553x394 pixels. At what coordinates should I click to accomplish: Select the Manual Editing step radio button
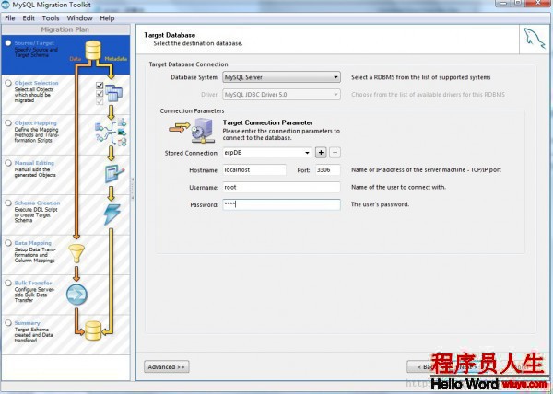[x=8, y=163]
